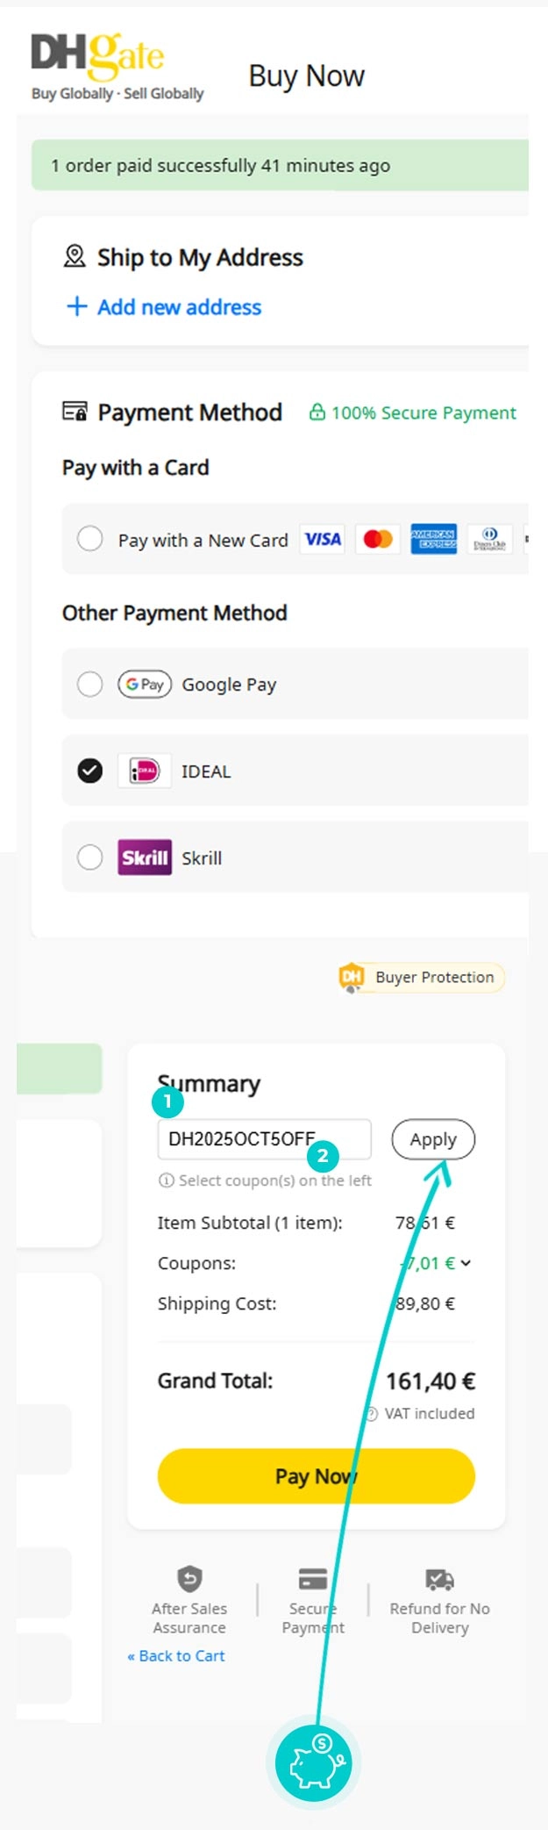The image size is (548, 1830).
Task: Click the Diners Club payment icon
Action: coord(488,539)
